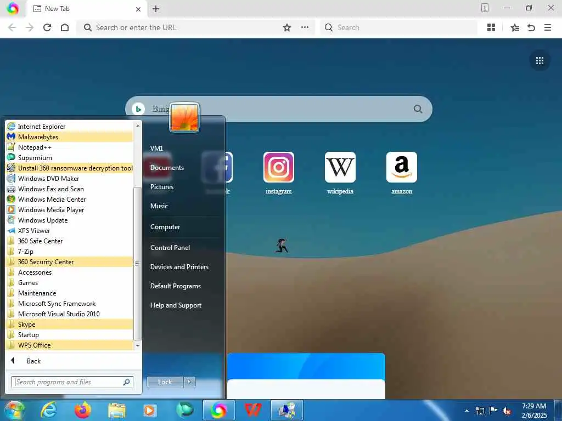Image resolution: width=562 pixels, height=421 pixels.
Task: Open Notepad++ in the programs list
Action: pos(69,147)
